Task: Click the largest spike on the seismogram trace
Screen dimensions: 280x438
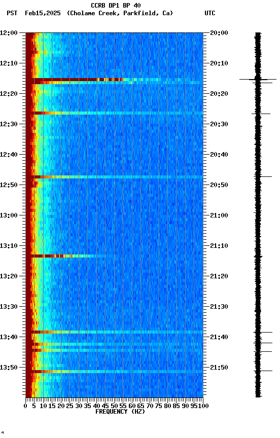Action: [x=258, y=80]
